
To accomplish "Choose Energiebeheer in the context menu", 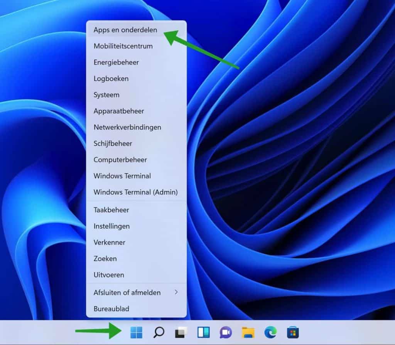I will point(116,62).
